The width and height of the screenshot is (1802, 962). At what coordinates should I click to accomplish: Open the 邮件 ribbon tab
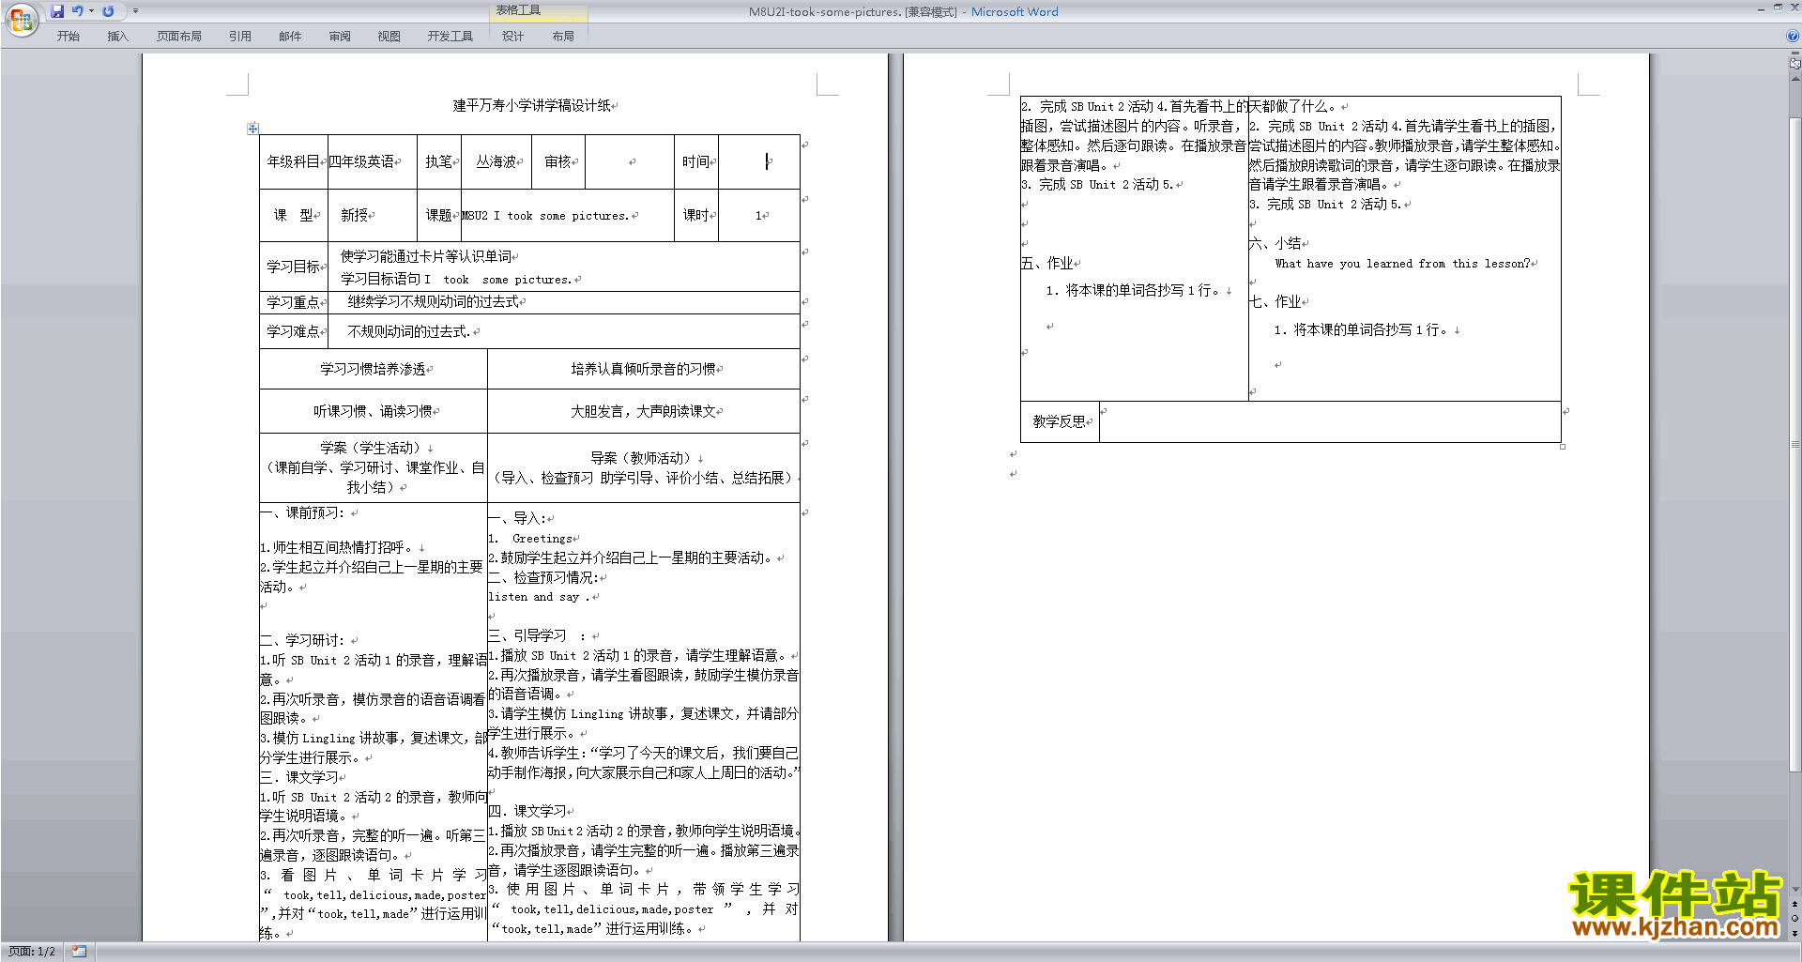[290, 36]
